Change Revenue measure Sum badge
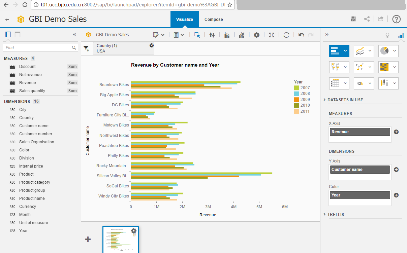 coord(72,83)
